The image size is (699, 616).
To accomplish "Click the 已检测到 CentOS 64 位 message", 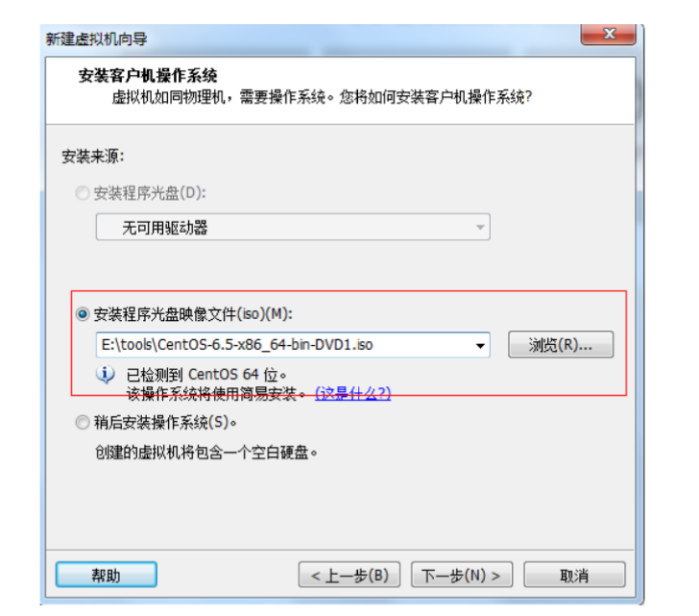I will click(206, 375).
